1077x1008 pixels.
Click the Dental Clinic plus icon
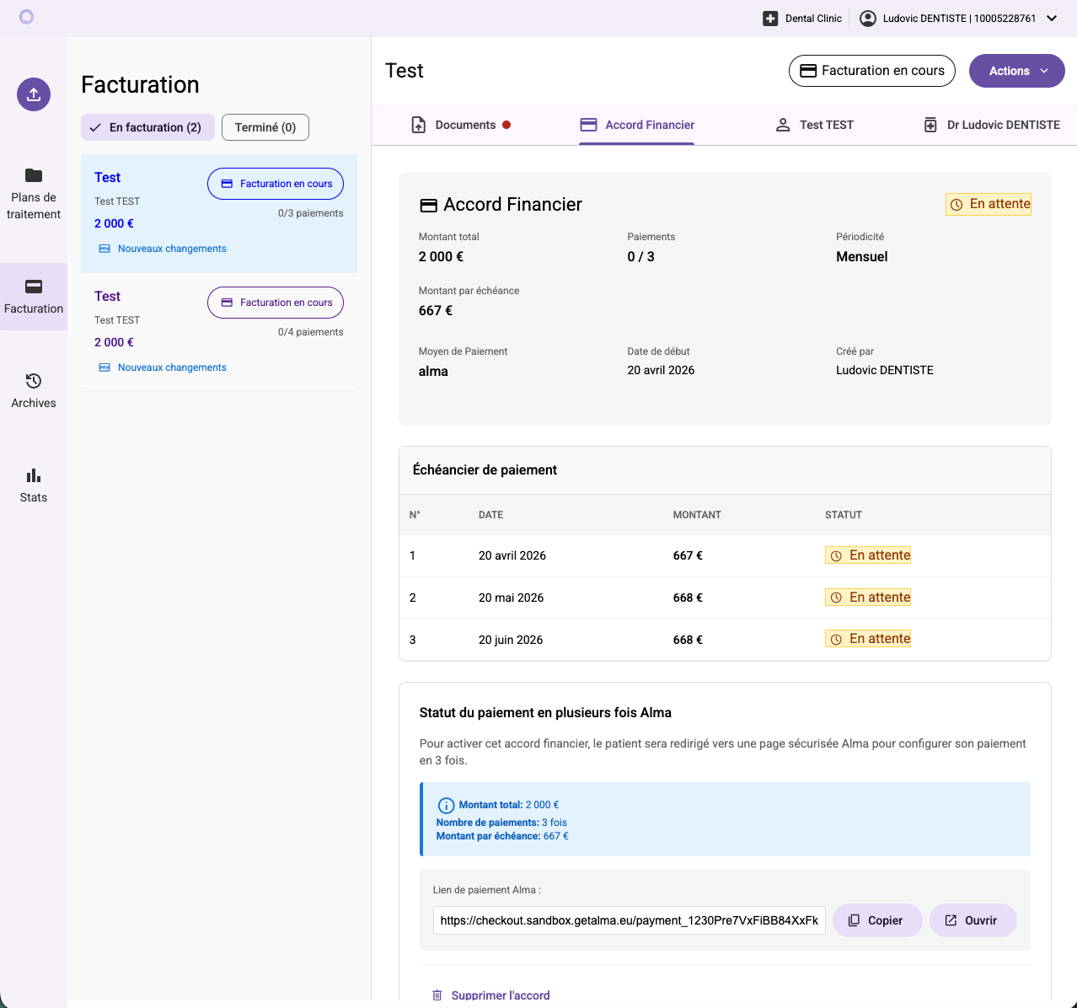point(770,19)
